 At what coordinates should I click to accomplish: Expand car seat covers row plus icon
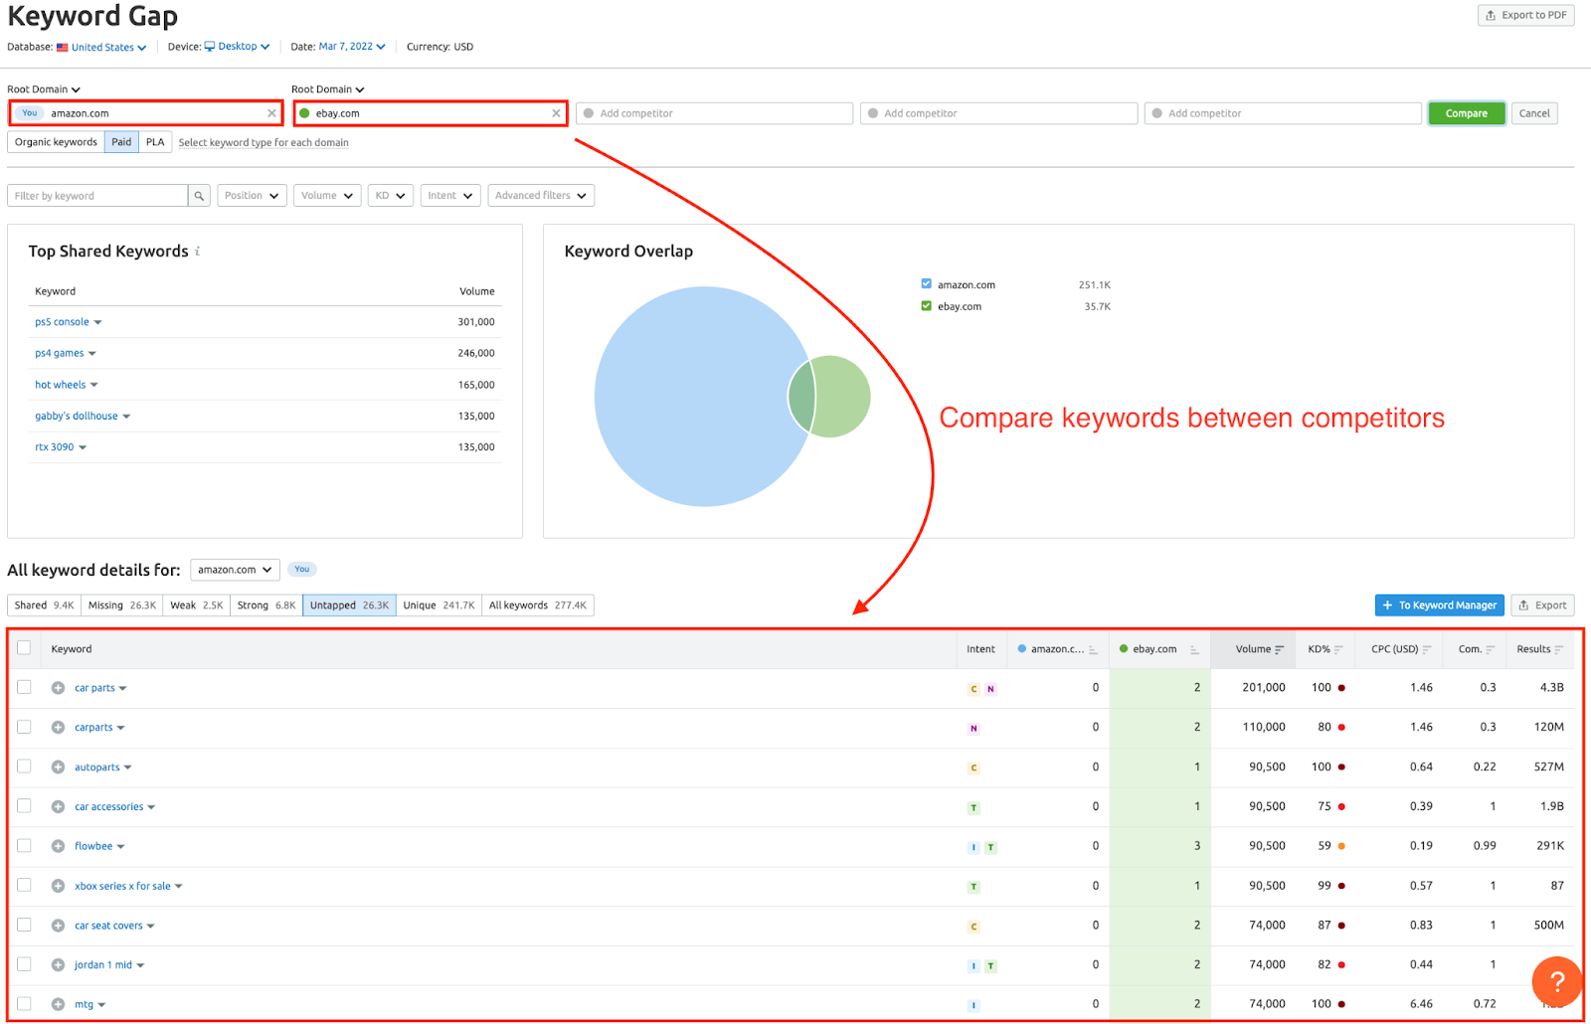point(58,926)
